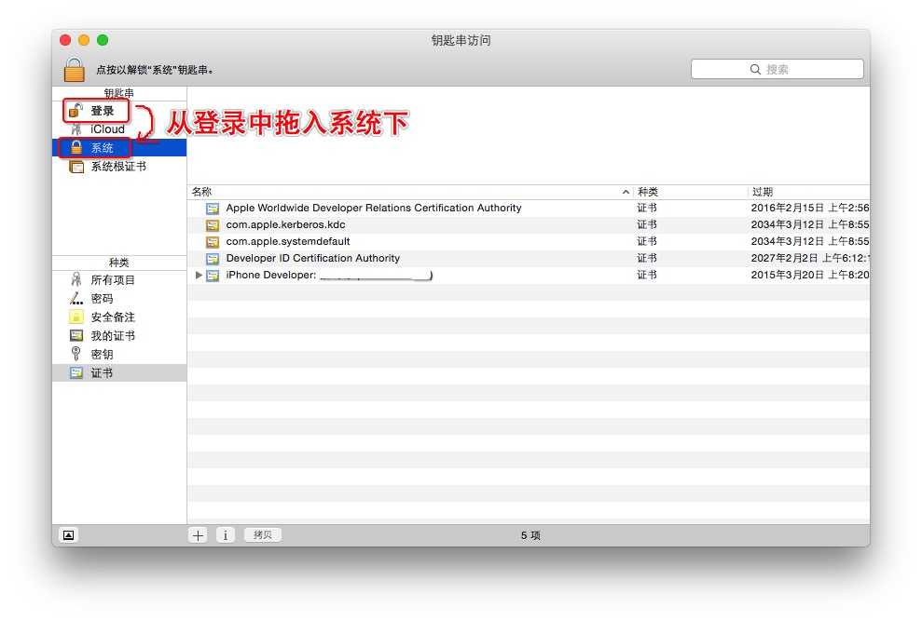Click expiry 2027年2月2日 cell
The image size is (922, 621).
coord(810,259)
